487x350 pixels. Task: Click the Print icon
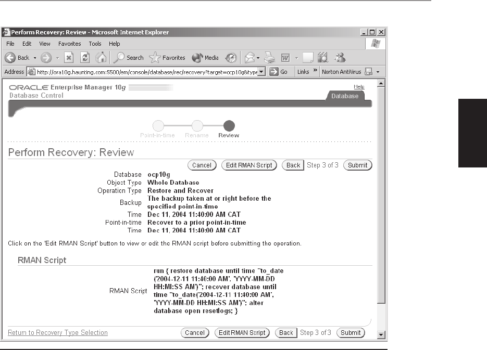[270, 58]
